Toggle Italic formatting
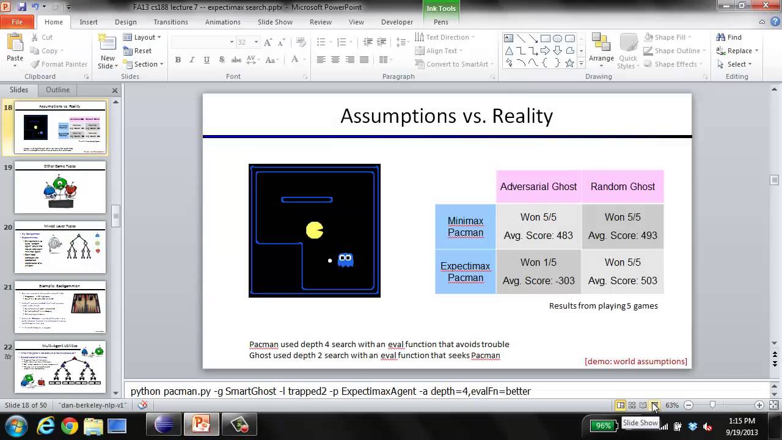Viewport: 782px width, 440px height. pos(192,60)
